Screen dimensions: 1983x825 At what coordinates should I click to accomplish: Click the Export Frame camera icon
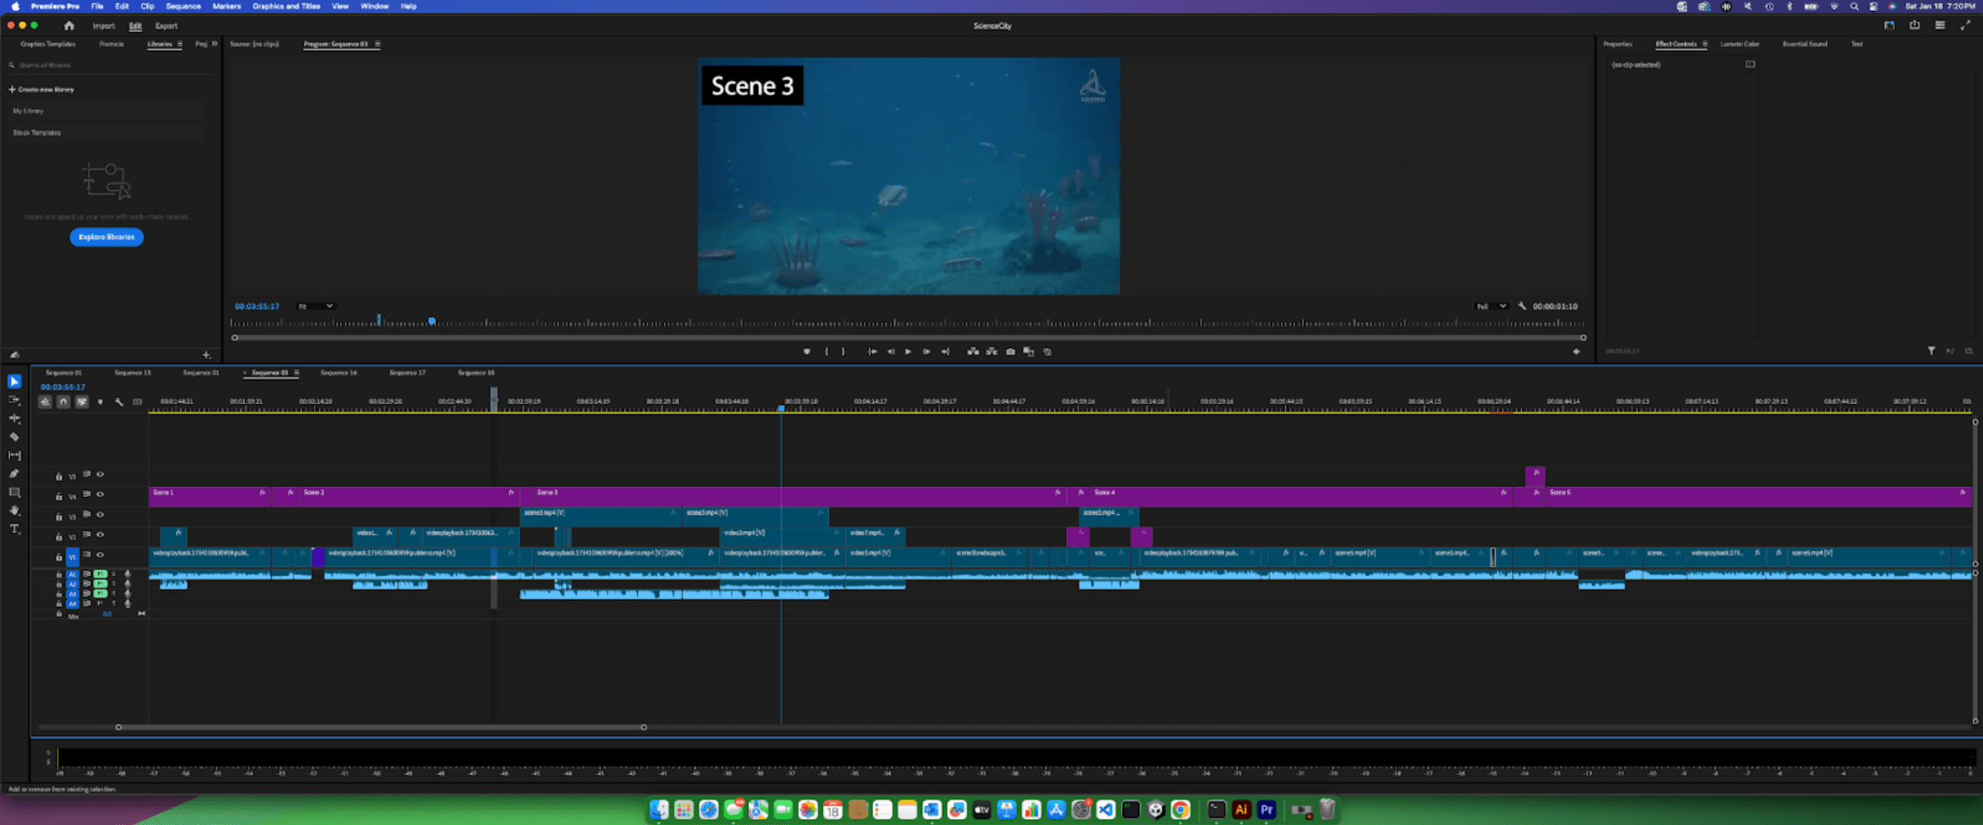point(1010,352)
